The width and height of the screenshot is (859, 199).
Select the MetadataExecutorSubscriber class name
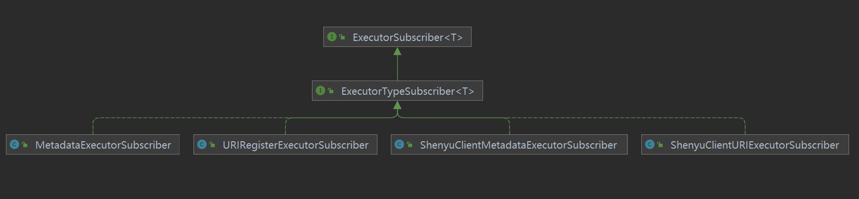click(x=103, y=145)
